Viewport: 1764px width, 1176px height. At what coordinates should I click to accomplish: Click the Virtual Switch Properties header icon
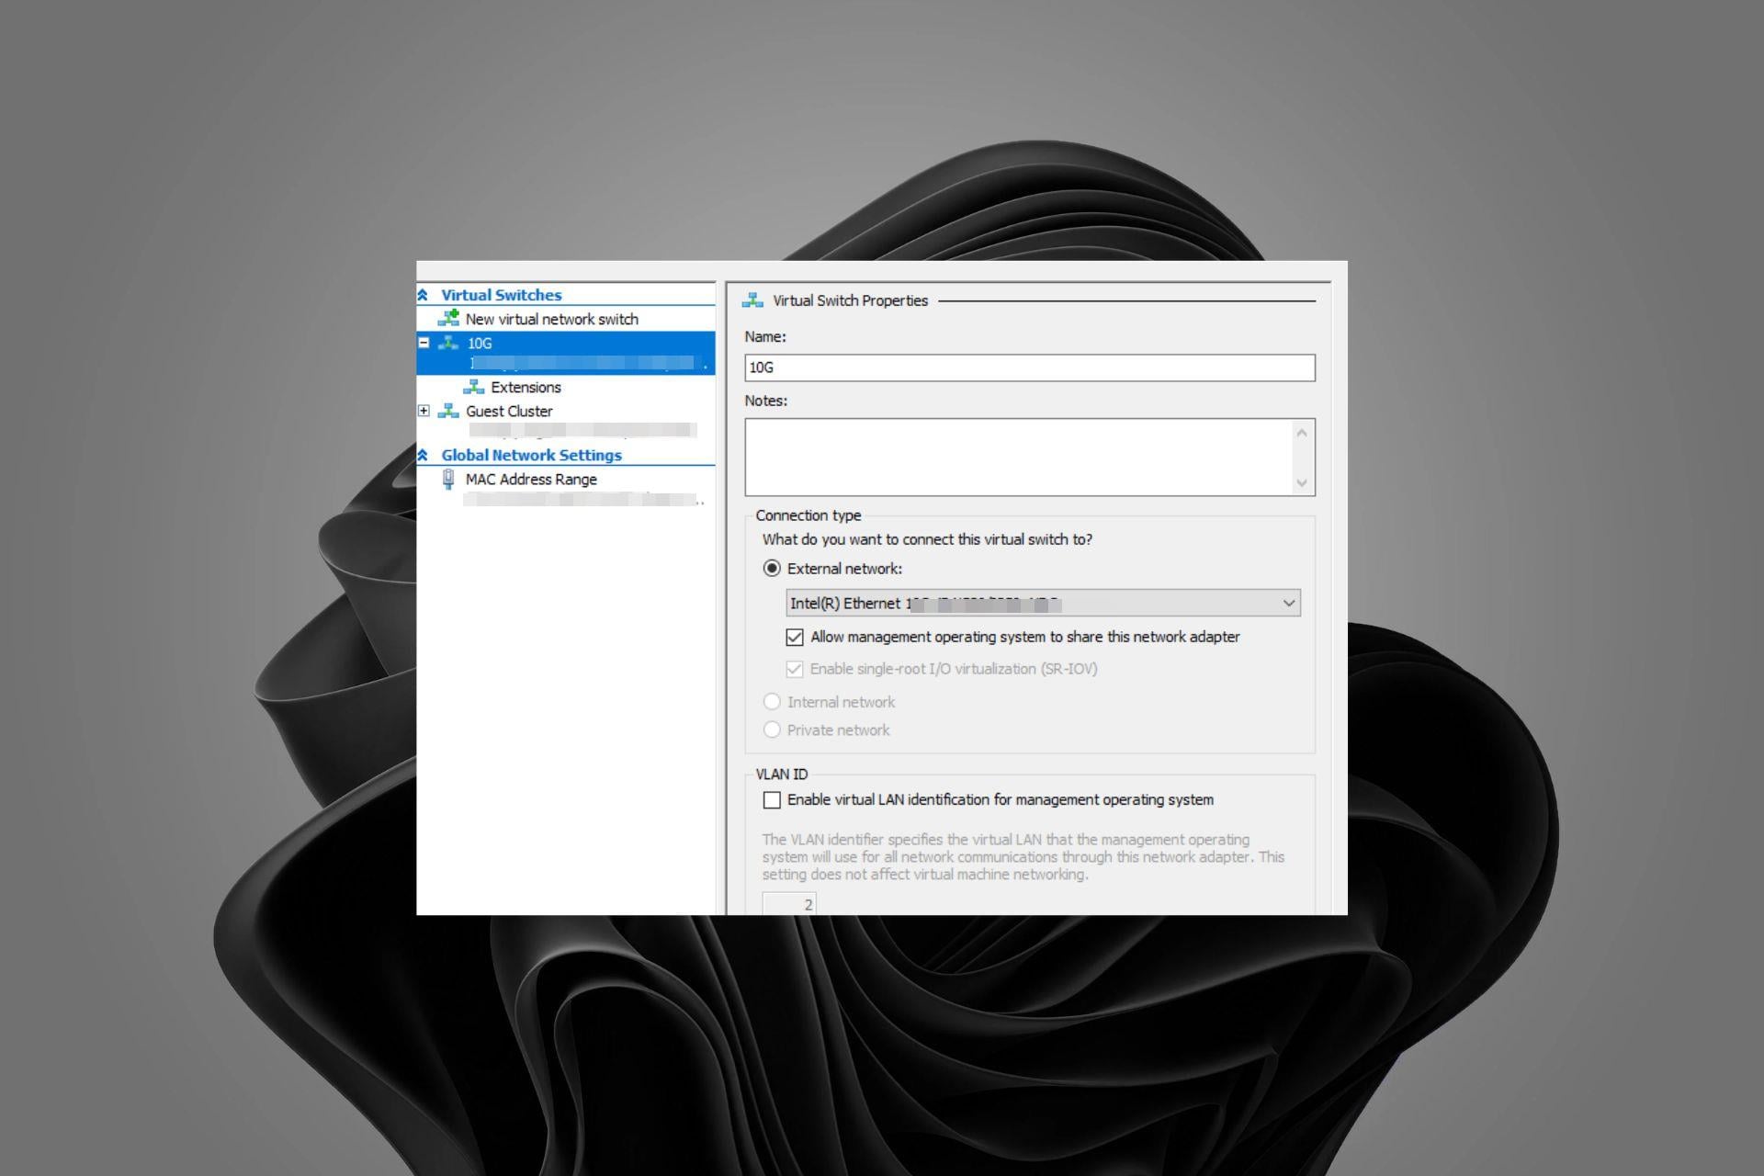tap(752, 300)
